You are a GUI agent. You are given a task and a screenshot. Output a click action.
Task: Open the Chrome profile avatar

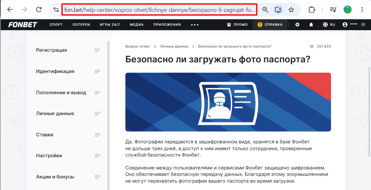coord(347,10)
